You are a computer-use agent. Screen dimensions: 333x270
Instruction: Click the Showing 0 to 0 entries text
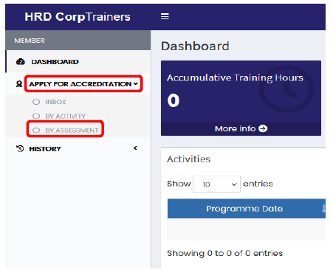[x=224, y=253]
